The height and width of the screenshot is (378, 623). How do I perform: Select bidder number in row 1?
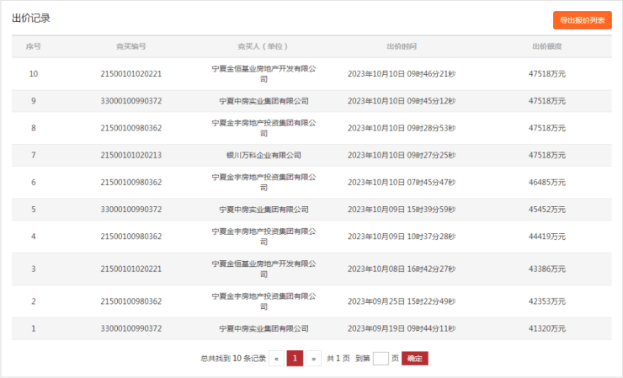click(131, 328)
